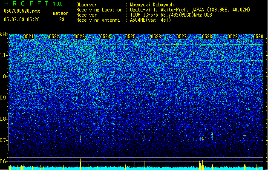Click the HROFFT 1.0.0 title text
Viewport: 268px width, 170px height.
(33, 3)
